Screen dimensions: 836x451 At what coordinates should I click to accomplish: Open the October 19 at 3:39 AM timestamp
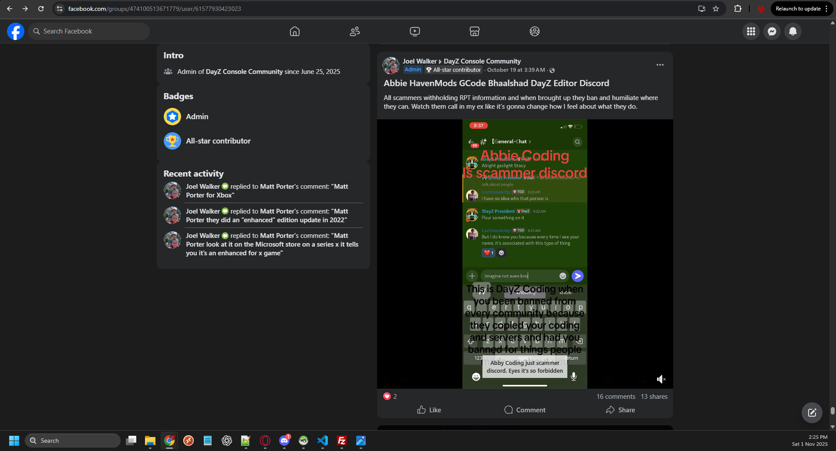(516, 70)
